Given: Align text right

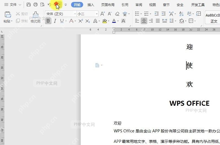Looking at the screenshot, I should (x=151, y=21).
